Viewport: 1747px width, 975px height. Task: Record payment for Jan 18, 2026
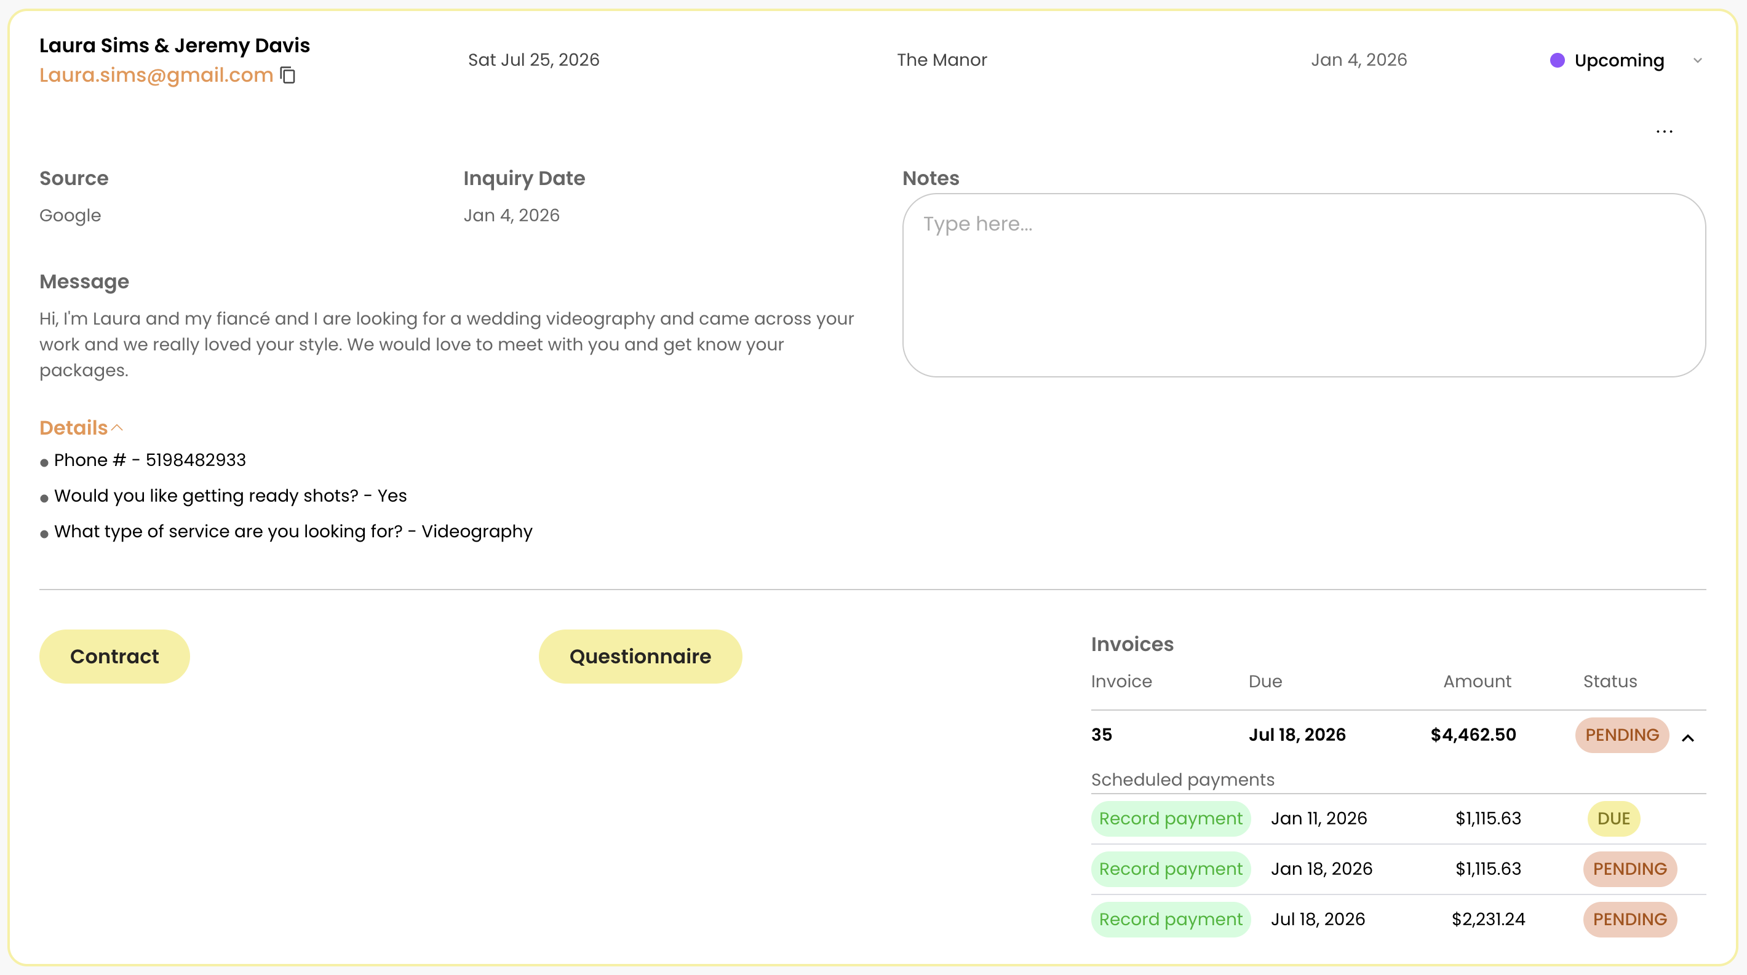coord(1170,869)
